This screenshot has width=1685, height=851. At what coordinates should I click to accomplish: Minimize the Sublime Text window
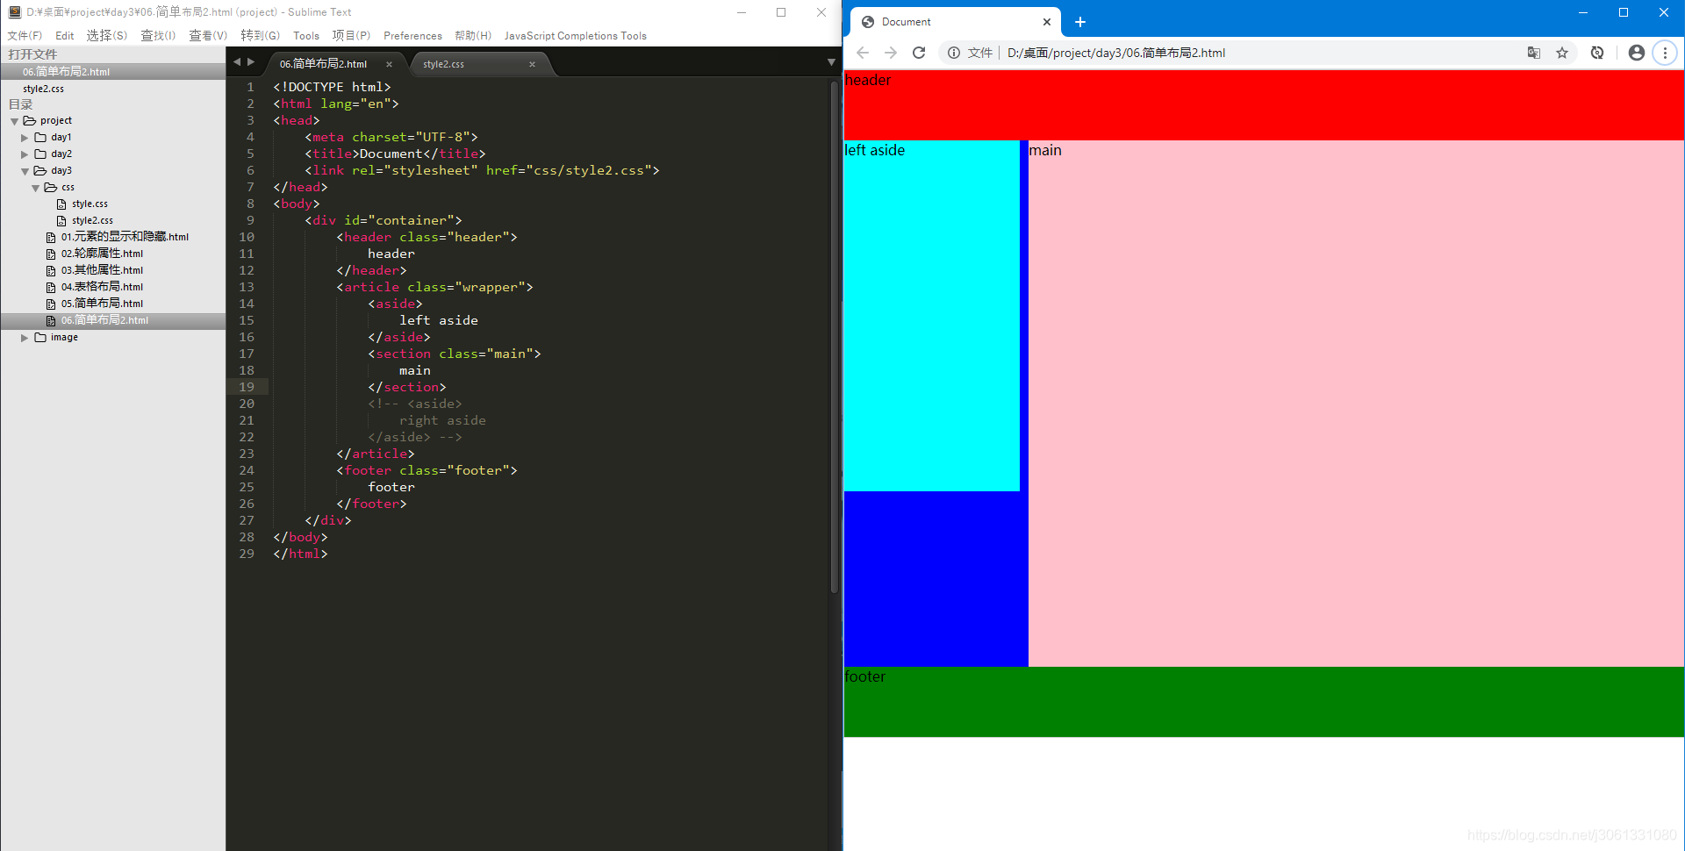(x=742, y=12)
